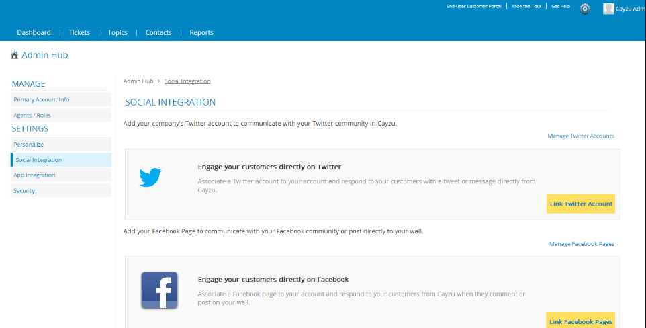Open Manage Facebook Pages link
Image resolution: width=646 pixels, height=328 pixels.
pyautogui.click(x=582, y=244)
